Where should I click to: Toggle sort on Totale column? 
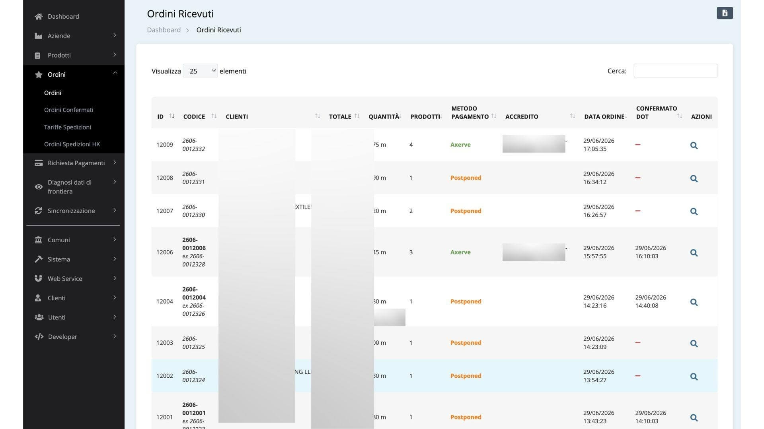tap(357, 116)
